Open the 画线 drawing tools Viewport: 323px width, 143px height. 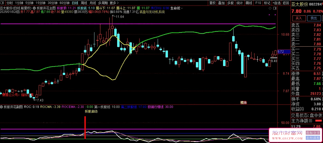(x=249, y=3)
